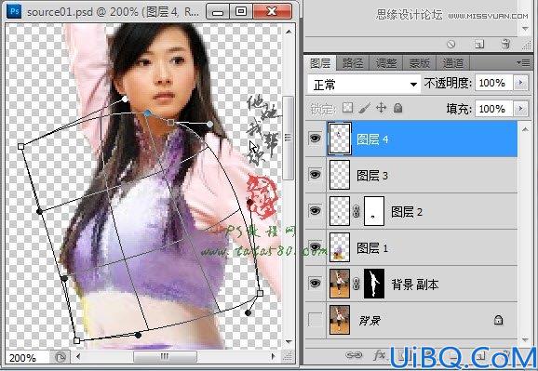538x371 pixels.
Task: Click the lower-right warp corner handle
Action: click(260, 293)
